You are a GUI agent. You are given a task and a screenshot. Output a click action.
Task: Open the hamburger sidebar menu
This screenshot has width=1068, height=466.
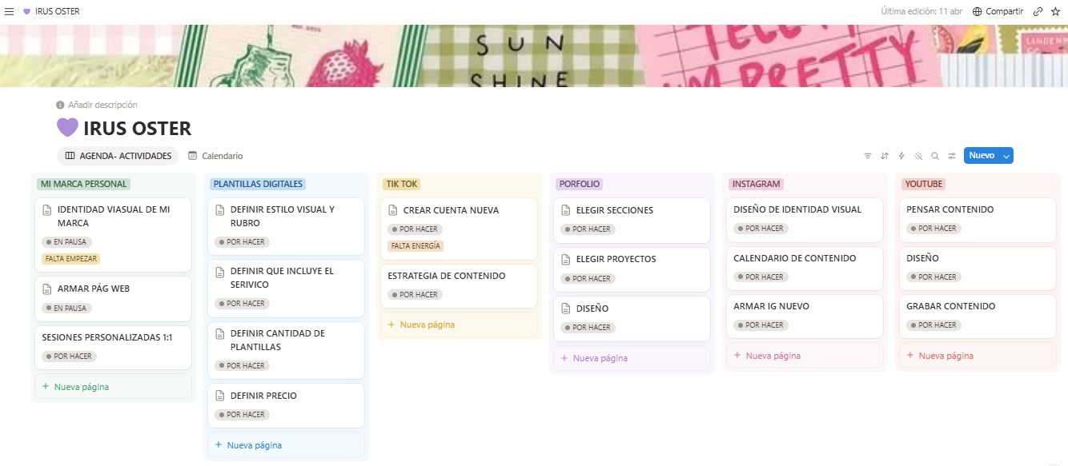click(x=10, y=12)
